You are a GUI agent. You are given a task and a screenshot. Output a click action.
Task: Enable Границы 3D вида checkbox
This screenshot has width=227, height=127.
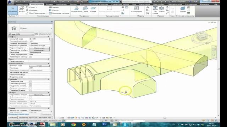[31, 90]
